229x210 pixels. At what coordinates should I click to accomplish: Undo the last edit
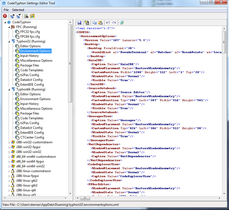coord(108,23)
